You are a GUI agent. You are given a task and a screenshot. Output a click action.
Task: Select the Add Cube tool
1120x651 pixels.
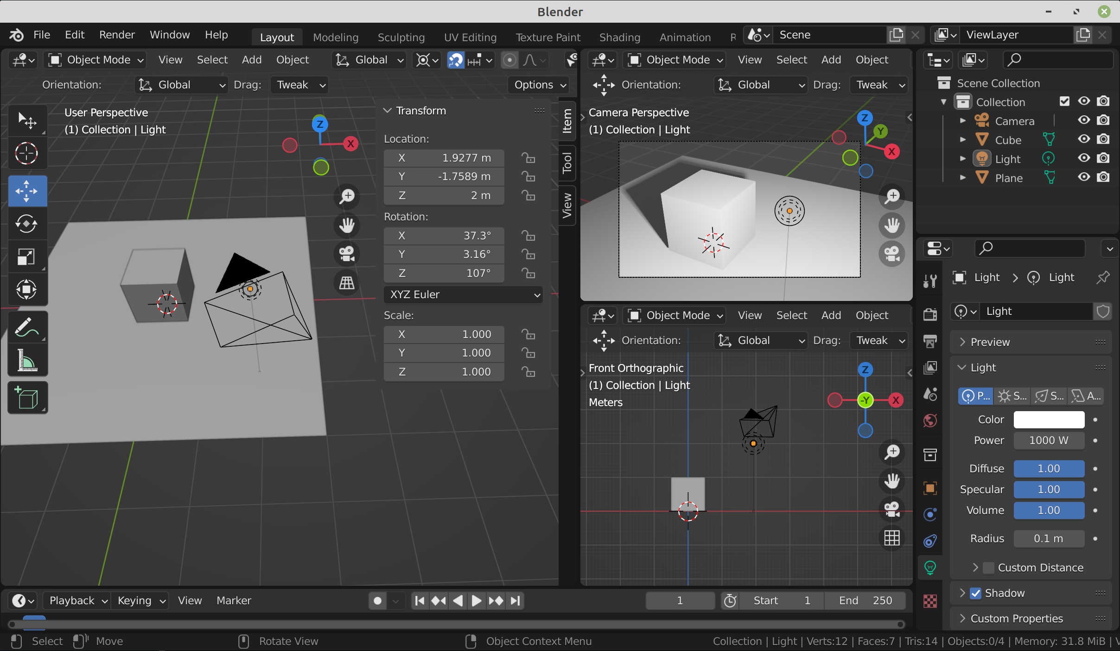click(27, 398)
